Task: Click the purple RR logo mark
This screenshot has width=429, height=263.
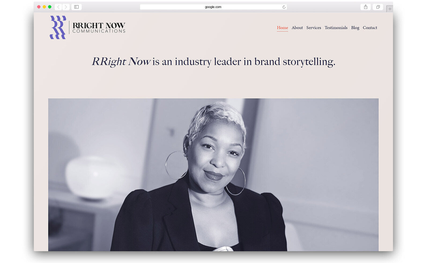Action: click(58, 27)
